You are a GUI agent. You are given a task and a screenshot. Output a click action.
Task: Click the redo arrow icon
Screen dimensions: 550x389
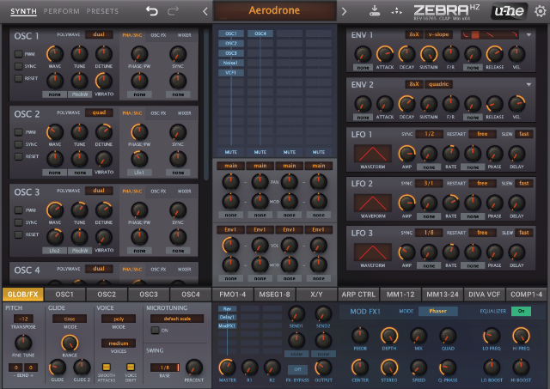[174, 11]
